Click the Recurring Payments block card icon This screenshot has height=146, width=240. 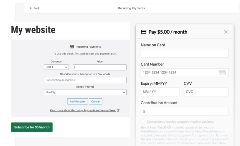pyautogui.click(x=72, y=47)
